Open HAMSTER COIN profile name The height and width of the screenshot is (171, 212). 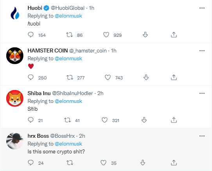coord(48,50)
